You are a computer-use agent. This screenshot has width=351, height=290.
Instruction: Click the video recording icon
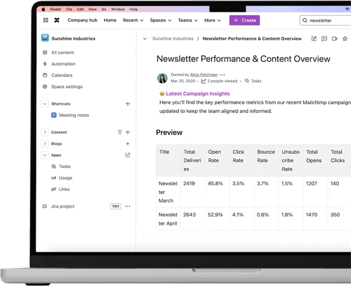pyautogui.click(x=334, y=39)
